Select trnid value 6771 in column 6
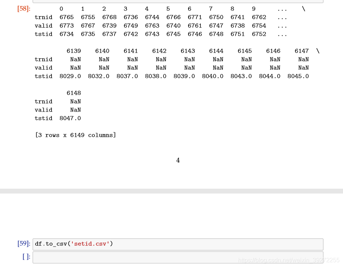Viewport: 343px width, 267px height. [x=195, y=17]
